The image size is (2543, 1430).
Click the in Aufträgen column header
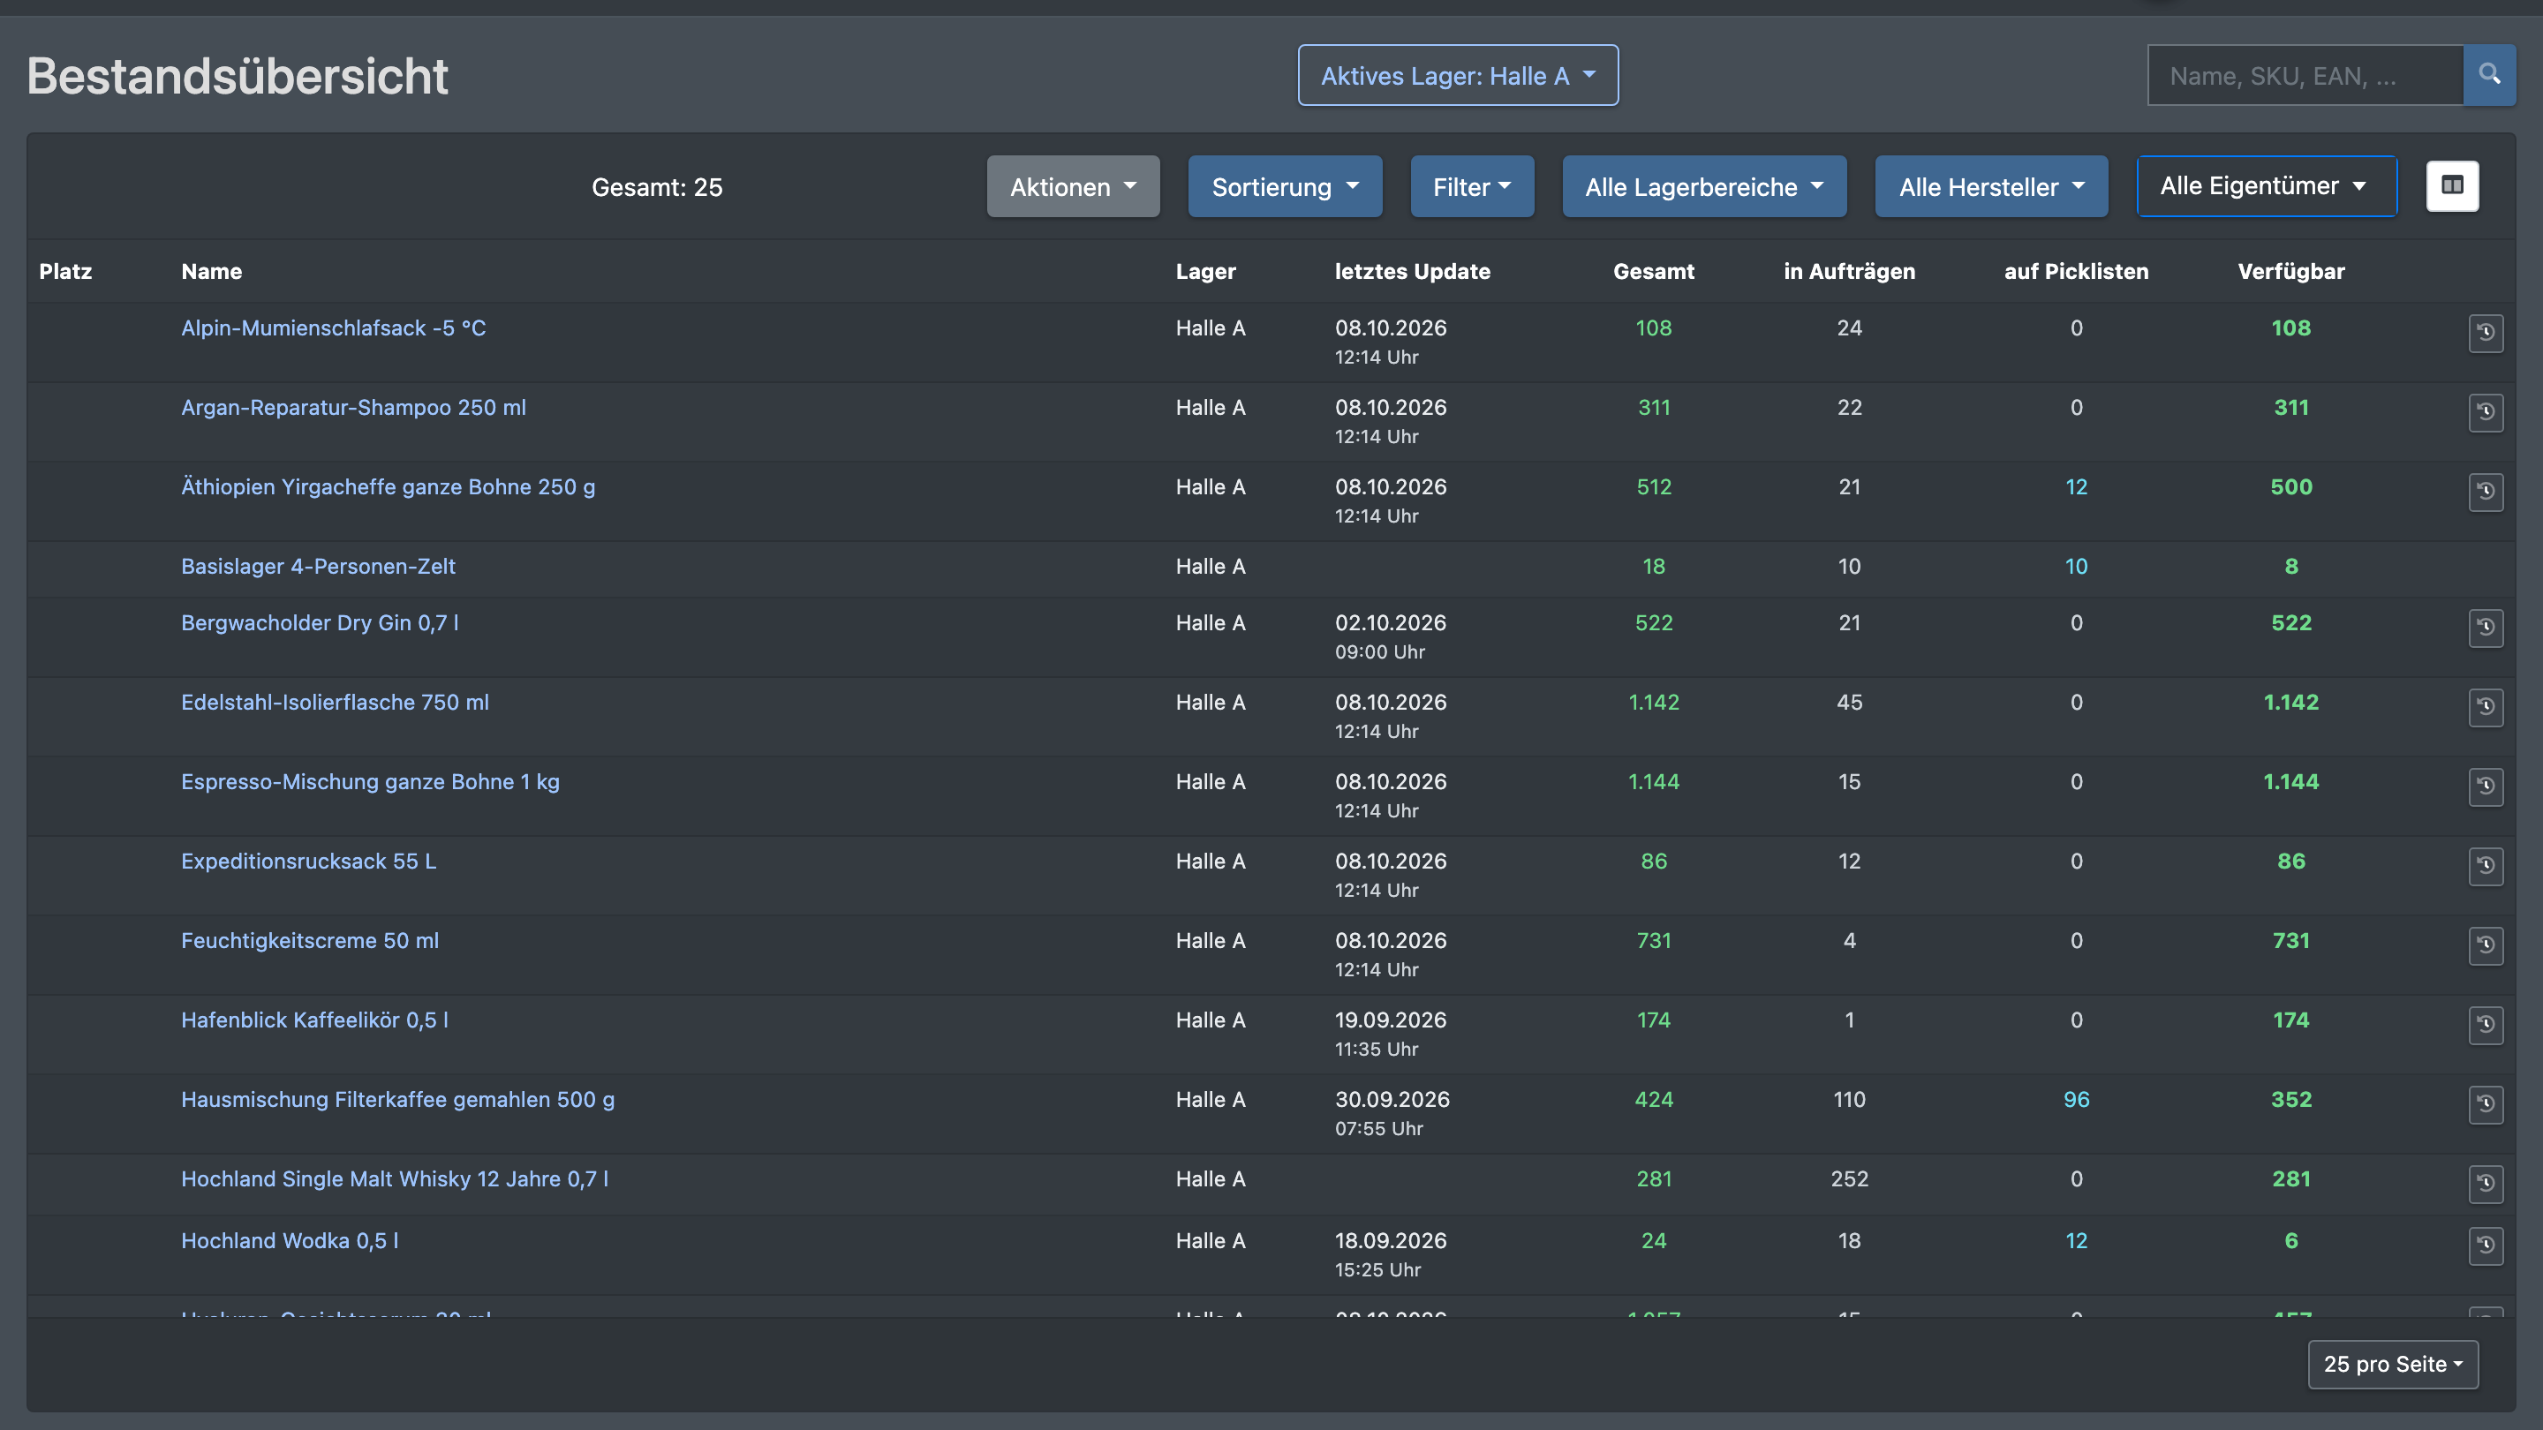click(1849, 271)
